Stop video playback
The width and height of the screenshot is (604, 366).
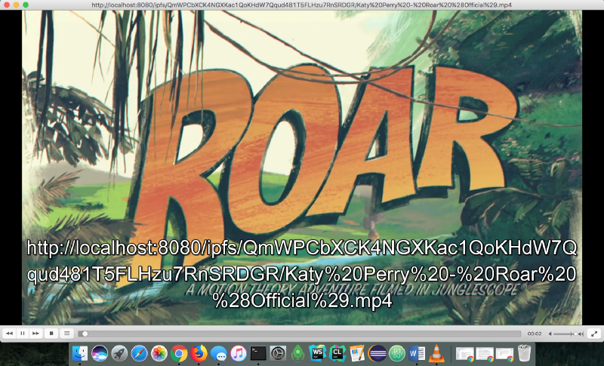(x=51, y=334)
